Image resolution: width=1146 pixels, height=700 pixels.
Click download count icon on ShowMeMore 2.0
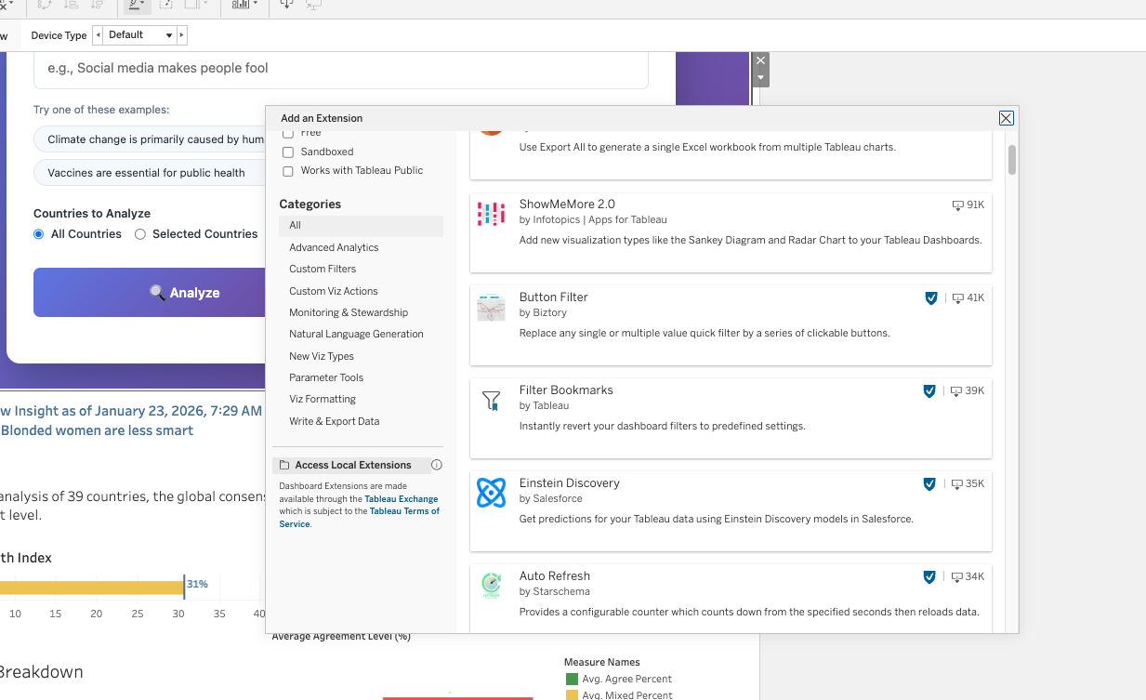click(957, 205)
